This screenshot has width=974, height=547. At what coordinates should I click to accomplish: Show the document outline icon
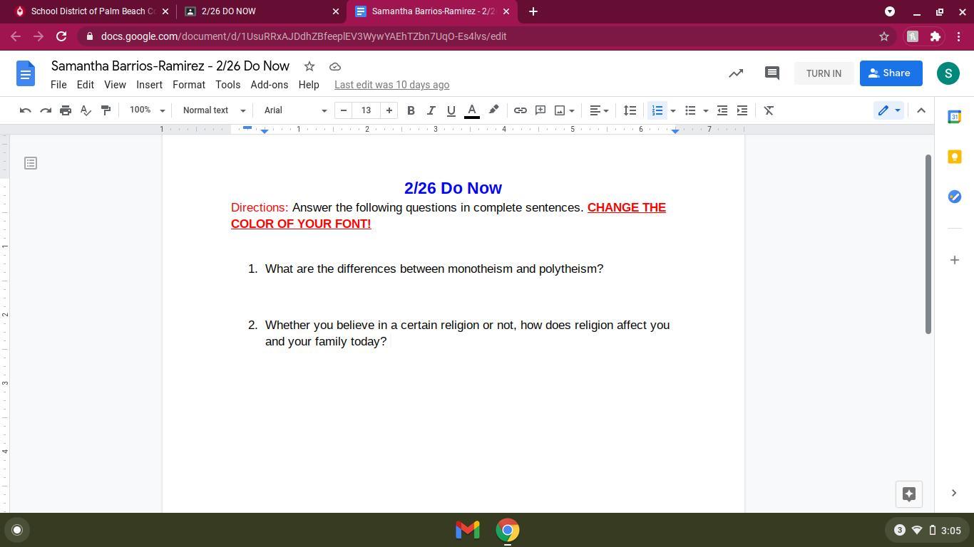tap(31, 163)
